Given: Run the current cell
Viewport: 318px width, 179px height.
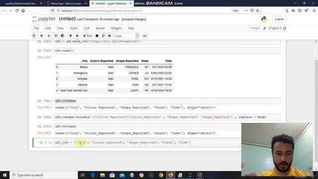Looking at the screenshot, I should pos(87,36).
